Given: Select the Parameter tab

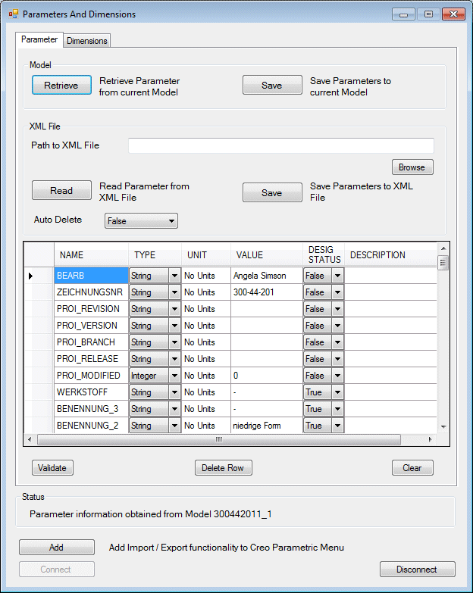Looking at the screenshot, I should [39, 39].
